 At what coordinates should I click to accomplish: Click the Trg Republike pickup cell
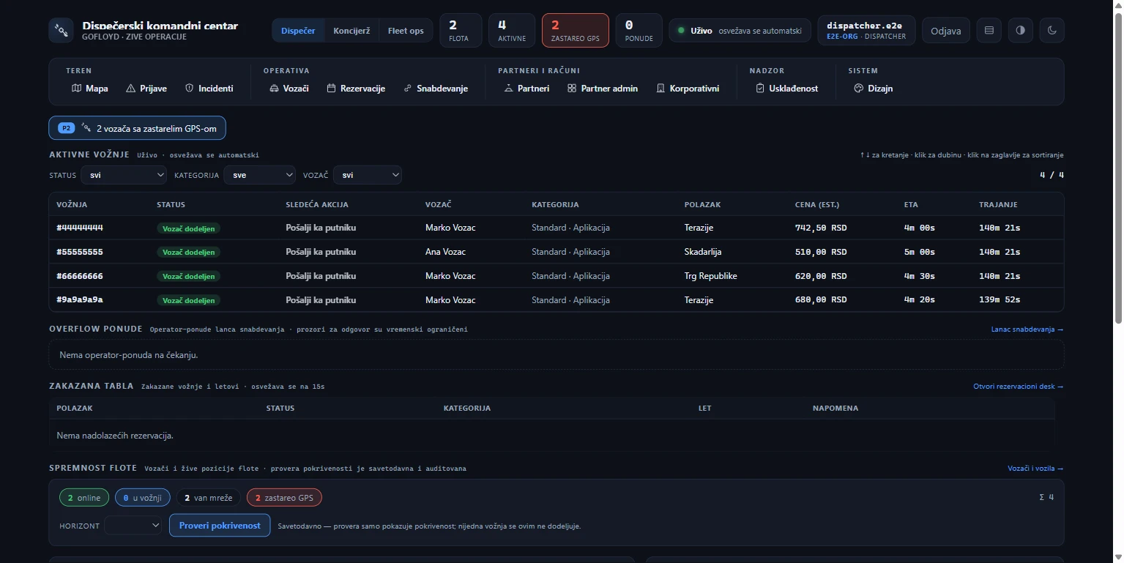710,276
